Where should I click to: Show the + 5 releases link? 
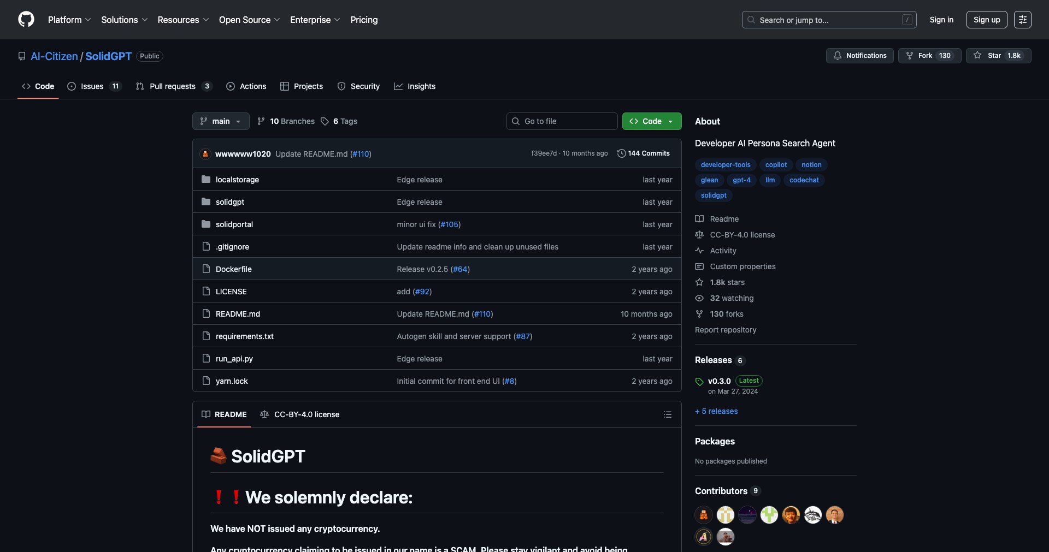pyautogui.click(x=716, y=411)
